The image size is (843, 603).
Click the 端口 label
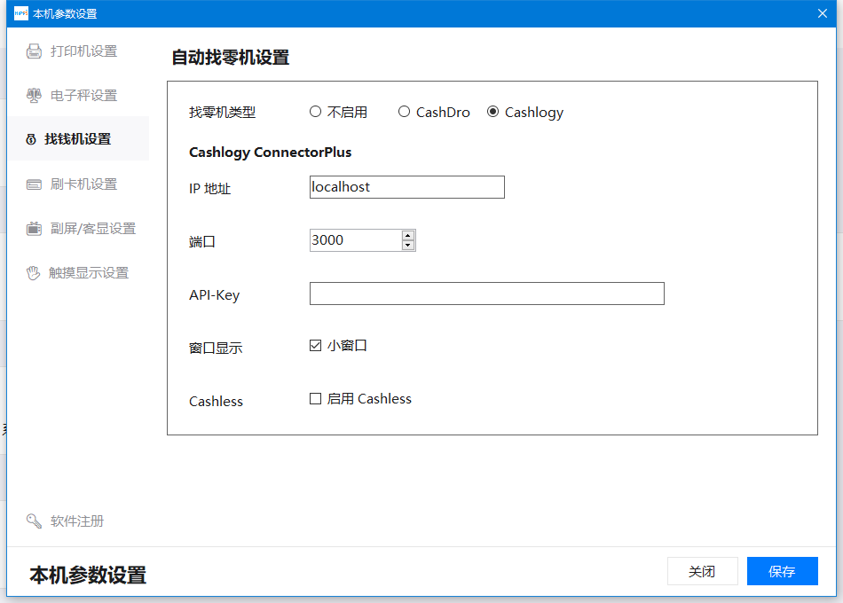pyautogui.click(x=202, y=242)
